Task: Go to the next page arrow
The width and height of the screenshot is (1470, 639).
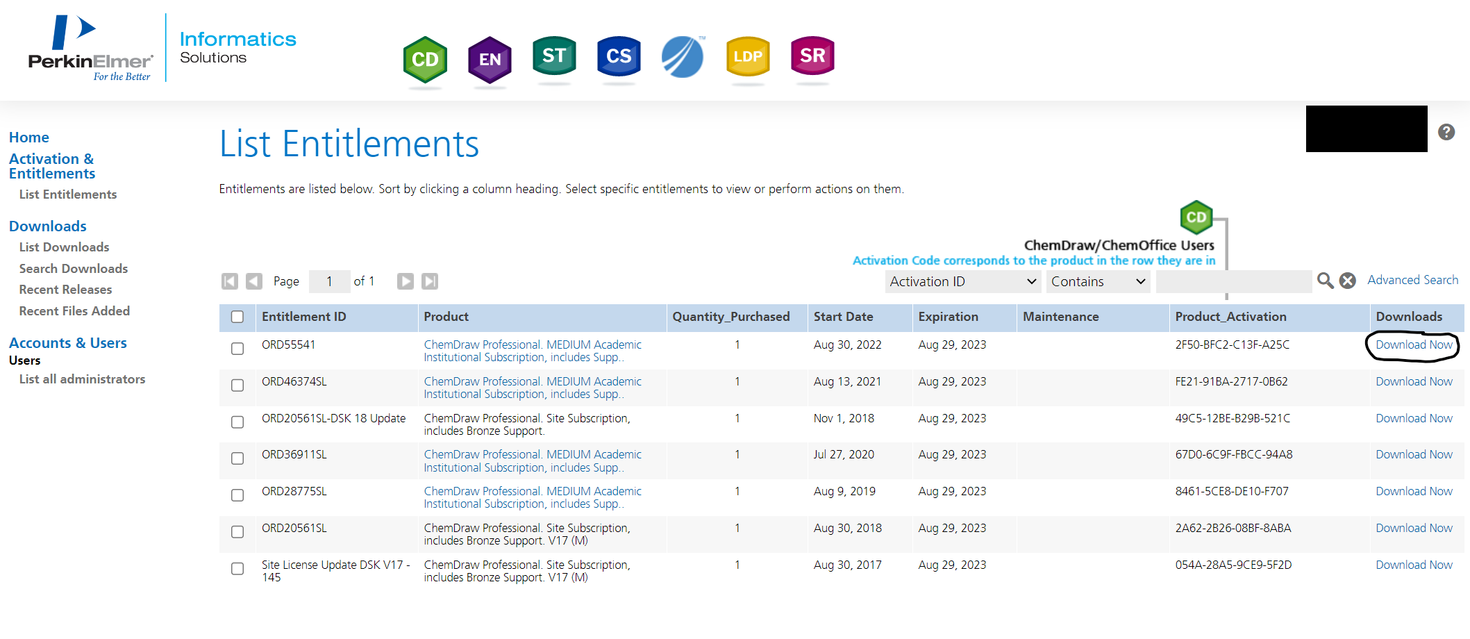Action: coord(406,281)
